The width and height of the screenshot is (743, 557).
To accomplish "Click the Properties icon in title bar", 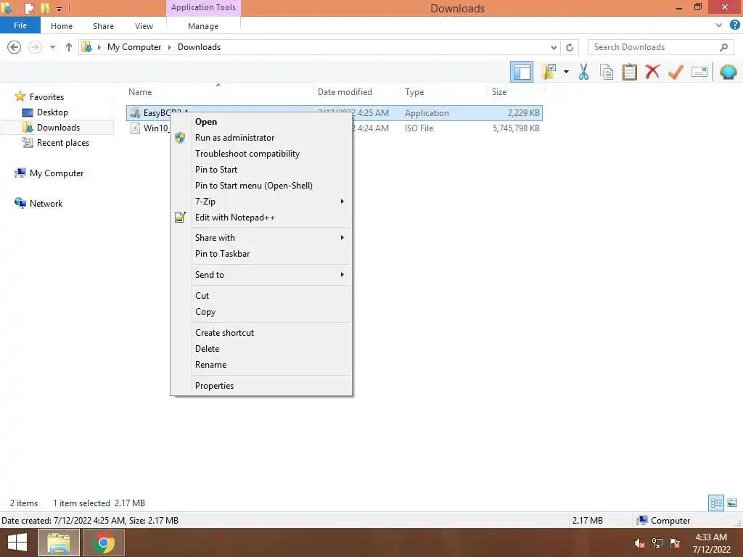I will point(29,8).
